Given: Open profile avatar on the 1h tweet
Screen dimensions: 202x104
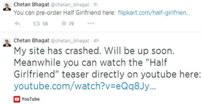Looking at the screenshot, I should pyautogui.click(x=7, y=7).
